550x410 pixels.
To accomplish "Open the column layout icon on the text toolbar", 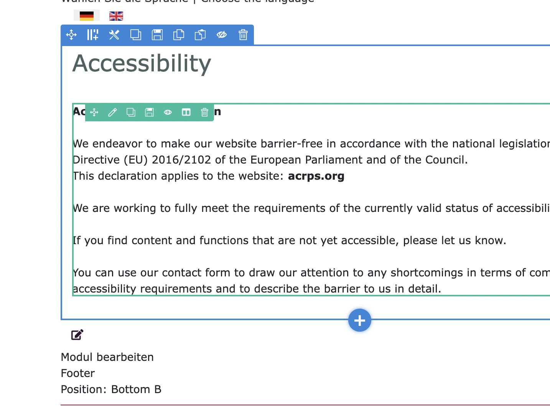I will [186, 112].
